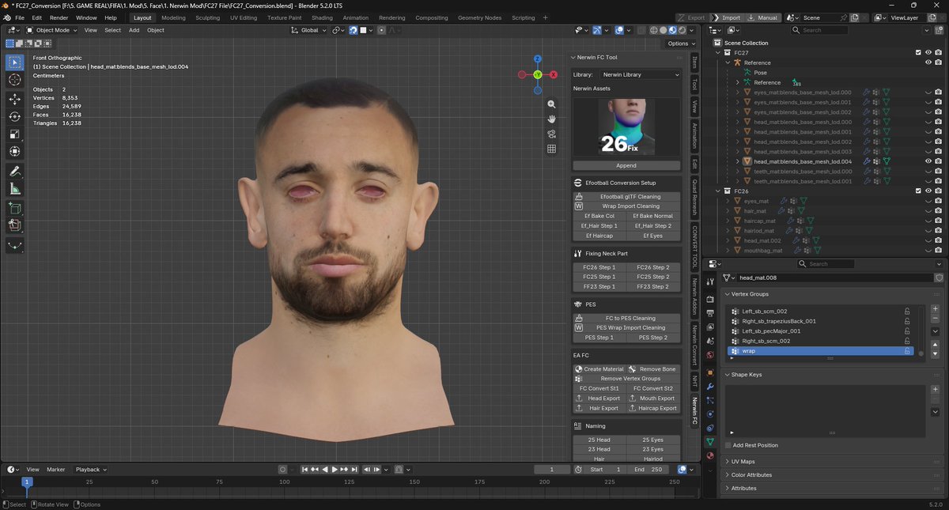
Task: Expand the Color Attributes panel
Action: pos(751,475)
